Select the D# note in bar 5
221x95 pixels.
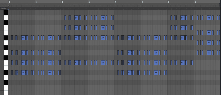[130, 73]
